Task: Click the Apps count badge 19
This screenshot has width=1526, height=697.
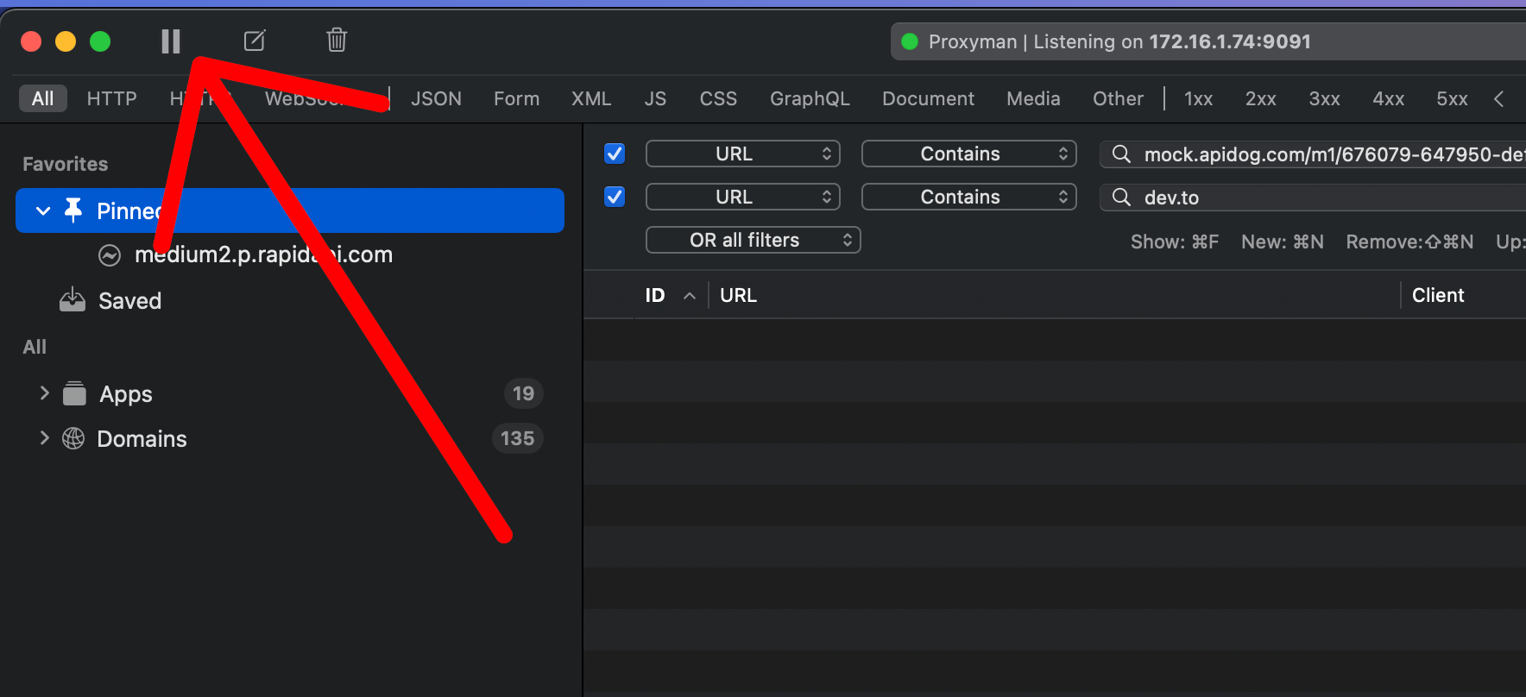Action: [523, 393]
